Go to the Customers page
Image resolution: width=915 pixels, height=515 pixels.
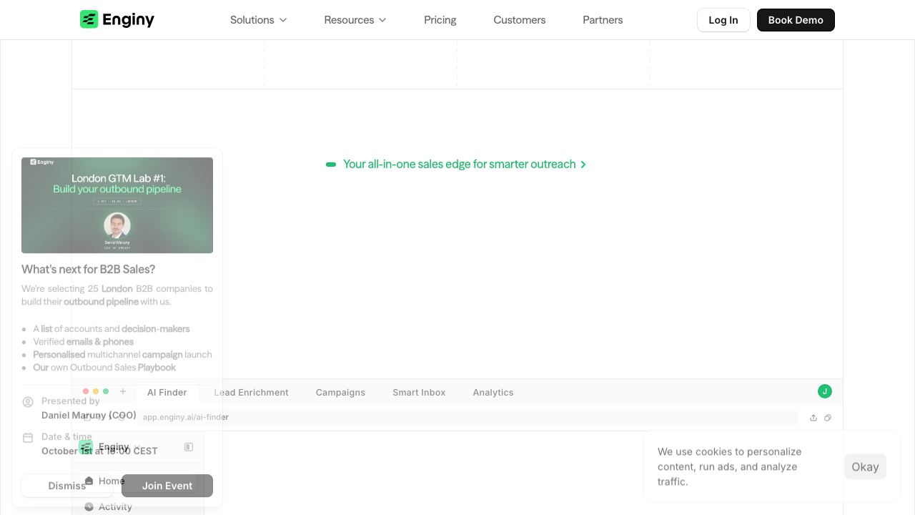[520, 20]
